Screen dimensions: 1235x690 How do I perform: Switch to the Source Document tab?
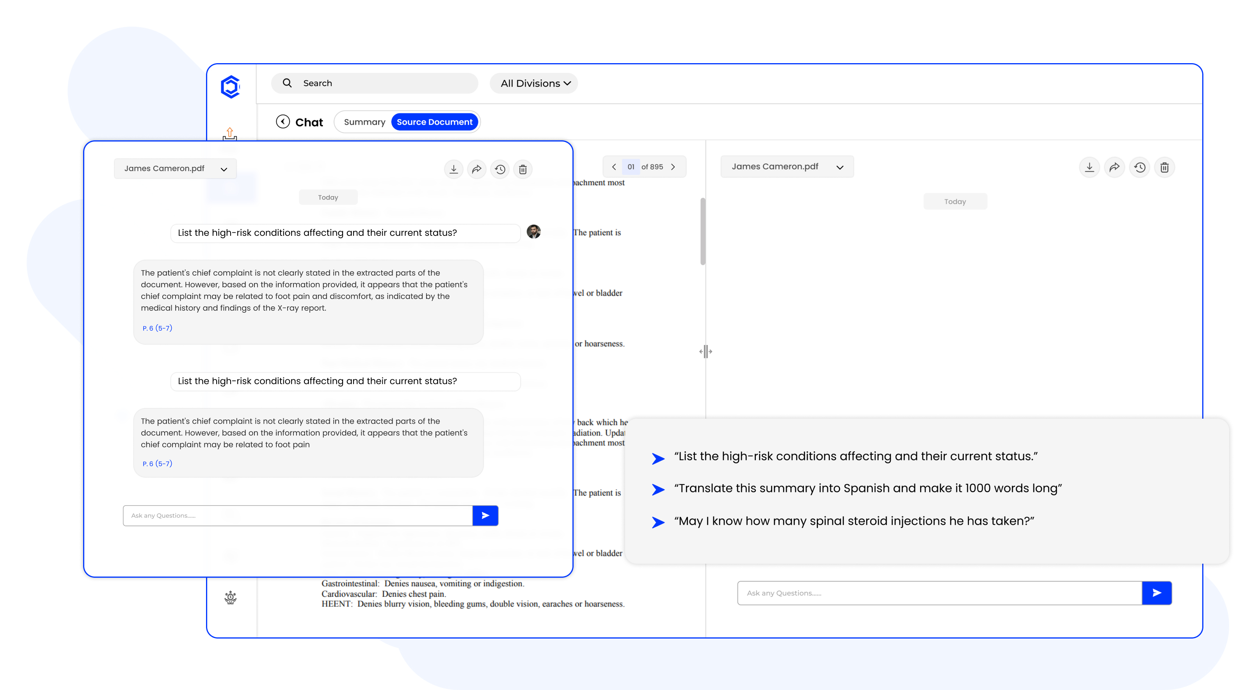(x=434, y=122)
